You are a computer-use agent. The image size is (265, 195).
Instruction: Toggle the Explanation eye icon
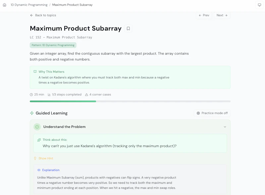(39, 170)
